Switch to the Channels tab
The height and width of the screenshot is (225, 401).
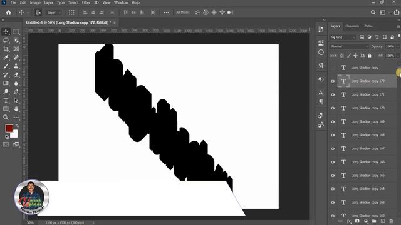point(352,26)
